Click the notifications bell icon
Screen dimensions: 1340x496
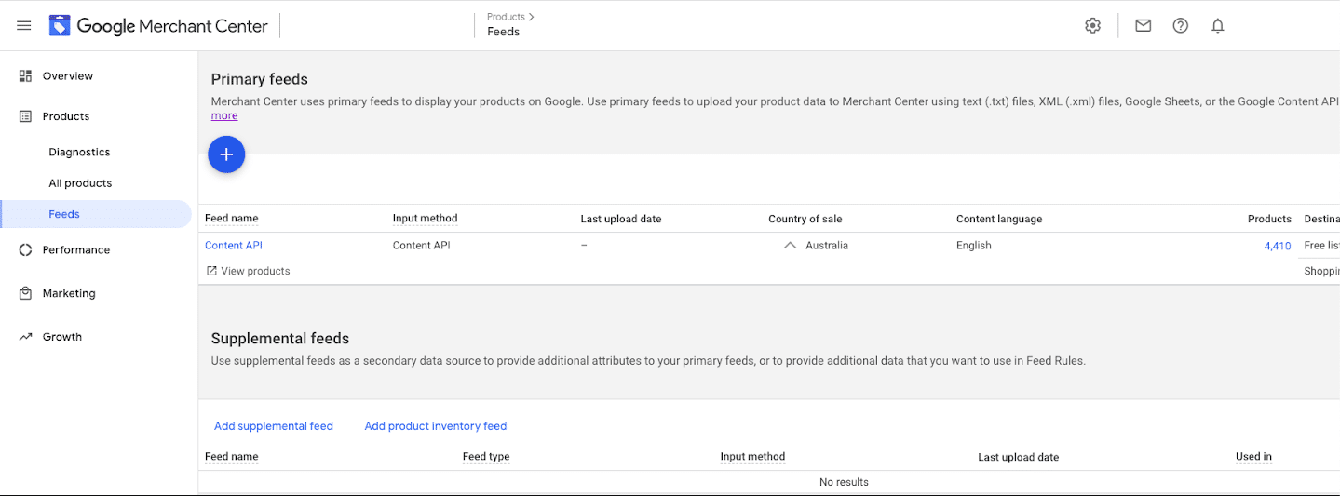tap(1217, 26)
